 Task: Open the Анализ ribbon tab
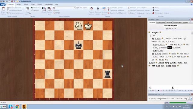click(x=40, y=5)
